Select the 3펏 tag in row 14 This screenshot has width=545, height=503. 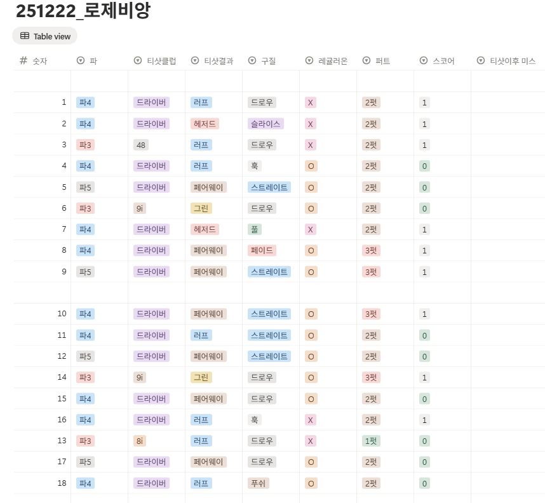click(371, 377)
